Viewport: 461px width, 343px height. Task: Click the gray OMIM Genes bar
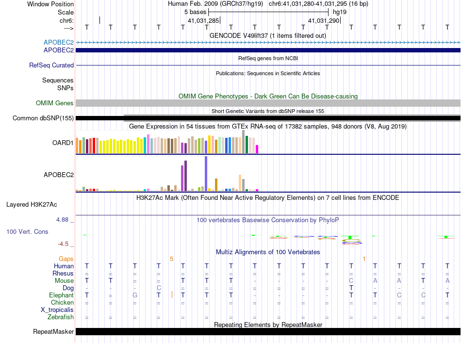pyautogui.click(x=268, y=103)
